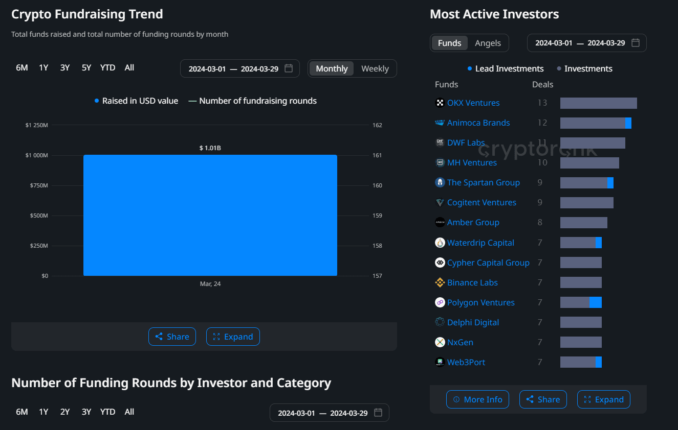This screenshot has width=678, height=430.
Task: Click the Waterdrip Capital logo icon
Action: pyautogui.click(x=440, y=243)
